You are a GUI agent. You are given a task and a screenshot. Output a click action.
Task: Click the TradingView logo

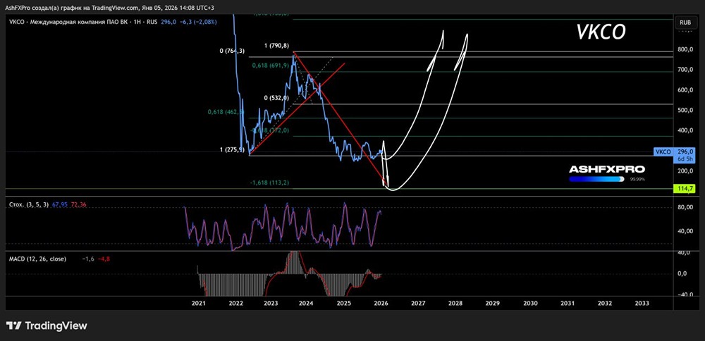pyautogui.click(x=47, y=325)
